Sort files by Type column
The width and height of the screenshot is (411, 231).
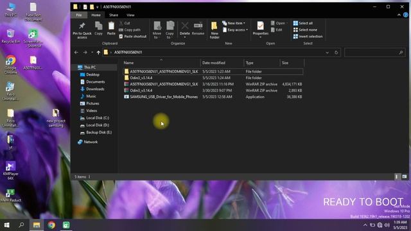click(261, 63)
